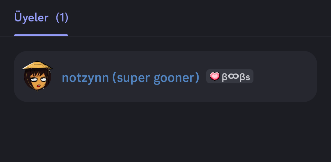Click the (1) member count
Screen dimensions: 331x162
[62, 17]
